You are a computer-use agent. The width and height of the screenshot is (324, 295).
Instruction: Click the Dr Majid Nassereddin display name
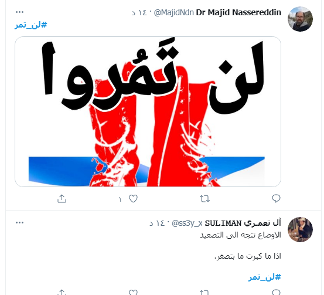click(x=238, y=12)
